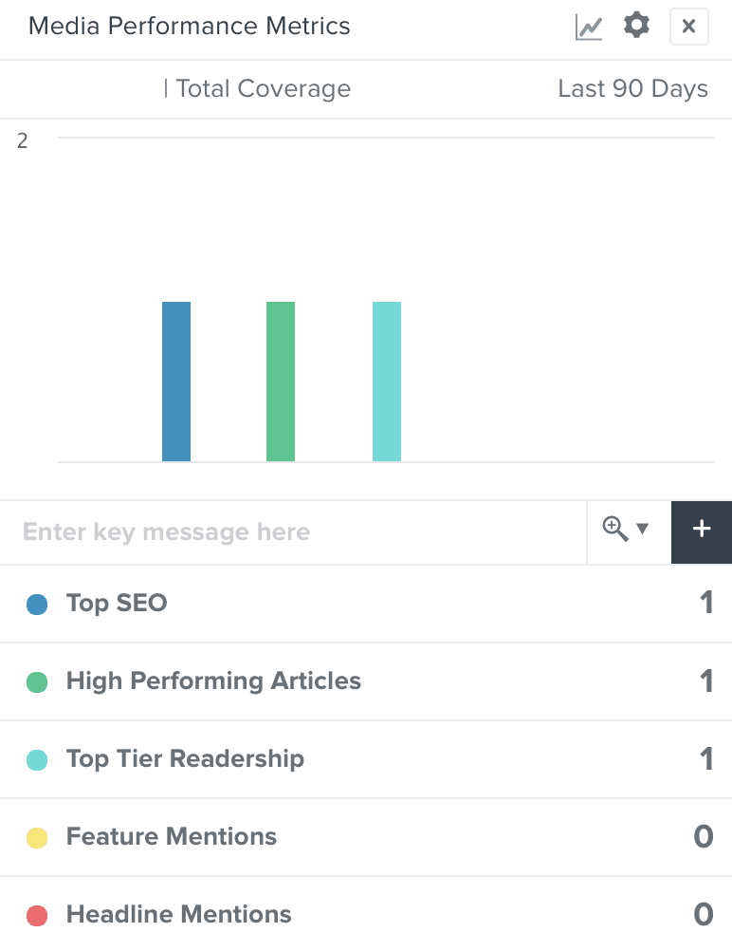Open the line chart view icon
732x951 pixels.
point(589,27)
